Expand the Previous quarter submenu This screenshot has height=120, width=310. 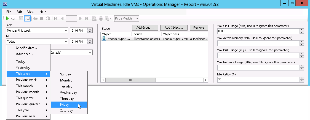[x=28, y=104]
